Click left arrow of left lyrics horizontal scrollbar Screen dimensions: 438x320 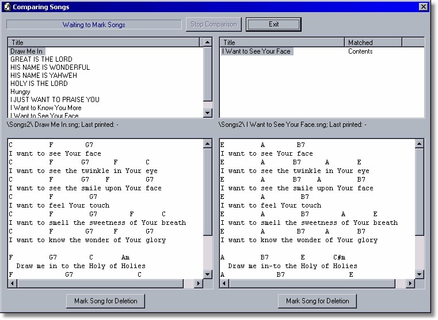pyautogui.click(x=12, y=283)
